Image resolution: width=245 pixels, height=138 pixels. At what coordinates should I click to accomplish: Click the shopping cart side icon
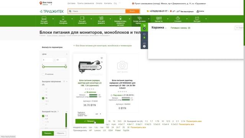pyautogui.click(x=144, y=26)
